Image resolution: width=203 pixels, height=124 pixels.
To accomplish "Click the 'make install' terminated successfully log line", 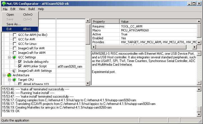I will click(38, 97).
